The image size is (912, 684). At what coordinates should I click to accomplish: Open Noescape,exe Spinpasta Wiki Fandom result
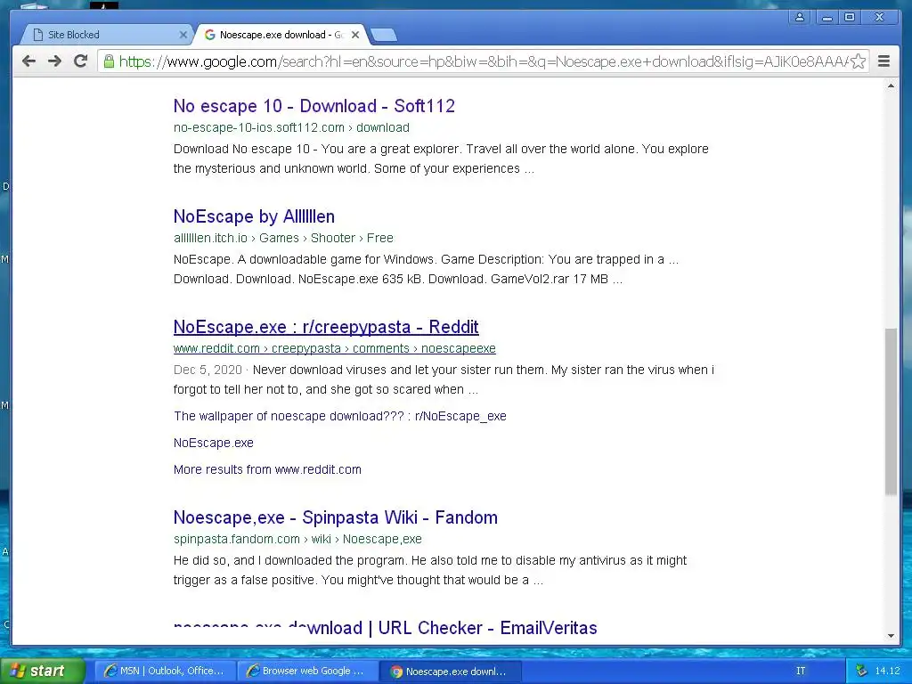336,517
